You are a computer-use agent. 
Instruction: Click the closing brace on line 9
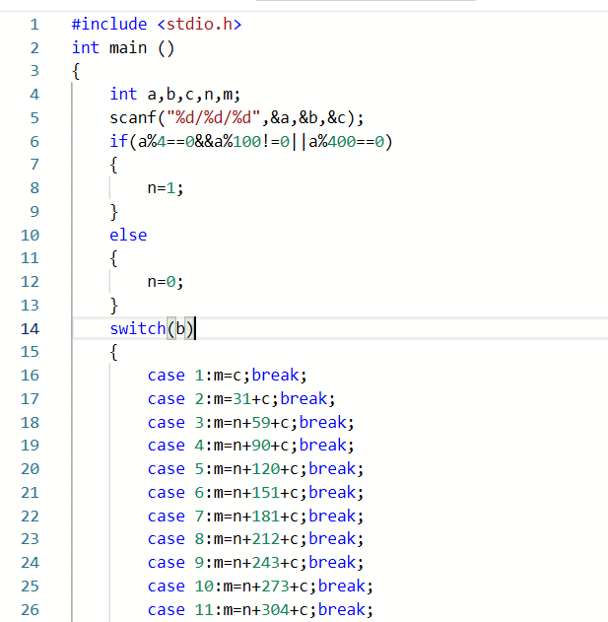click(114, 212)
